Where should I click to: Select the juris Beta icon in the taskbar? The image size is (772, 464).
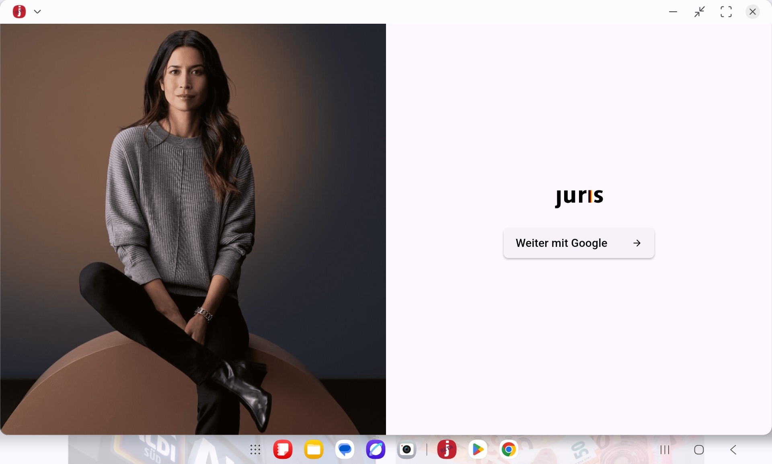point(447,450)
